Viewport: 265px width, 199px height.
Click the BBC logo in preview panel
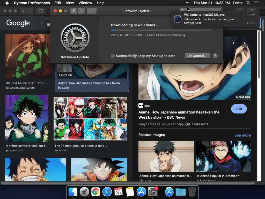tap(141, 106)
